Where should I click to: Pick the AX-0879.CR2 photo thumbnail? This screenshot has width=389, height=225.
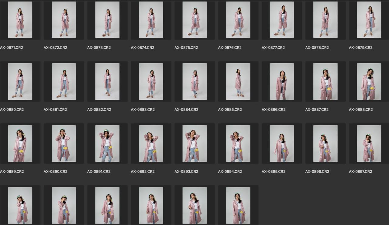(x=369, y=20)
